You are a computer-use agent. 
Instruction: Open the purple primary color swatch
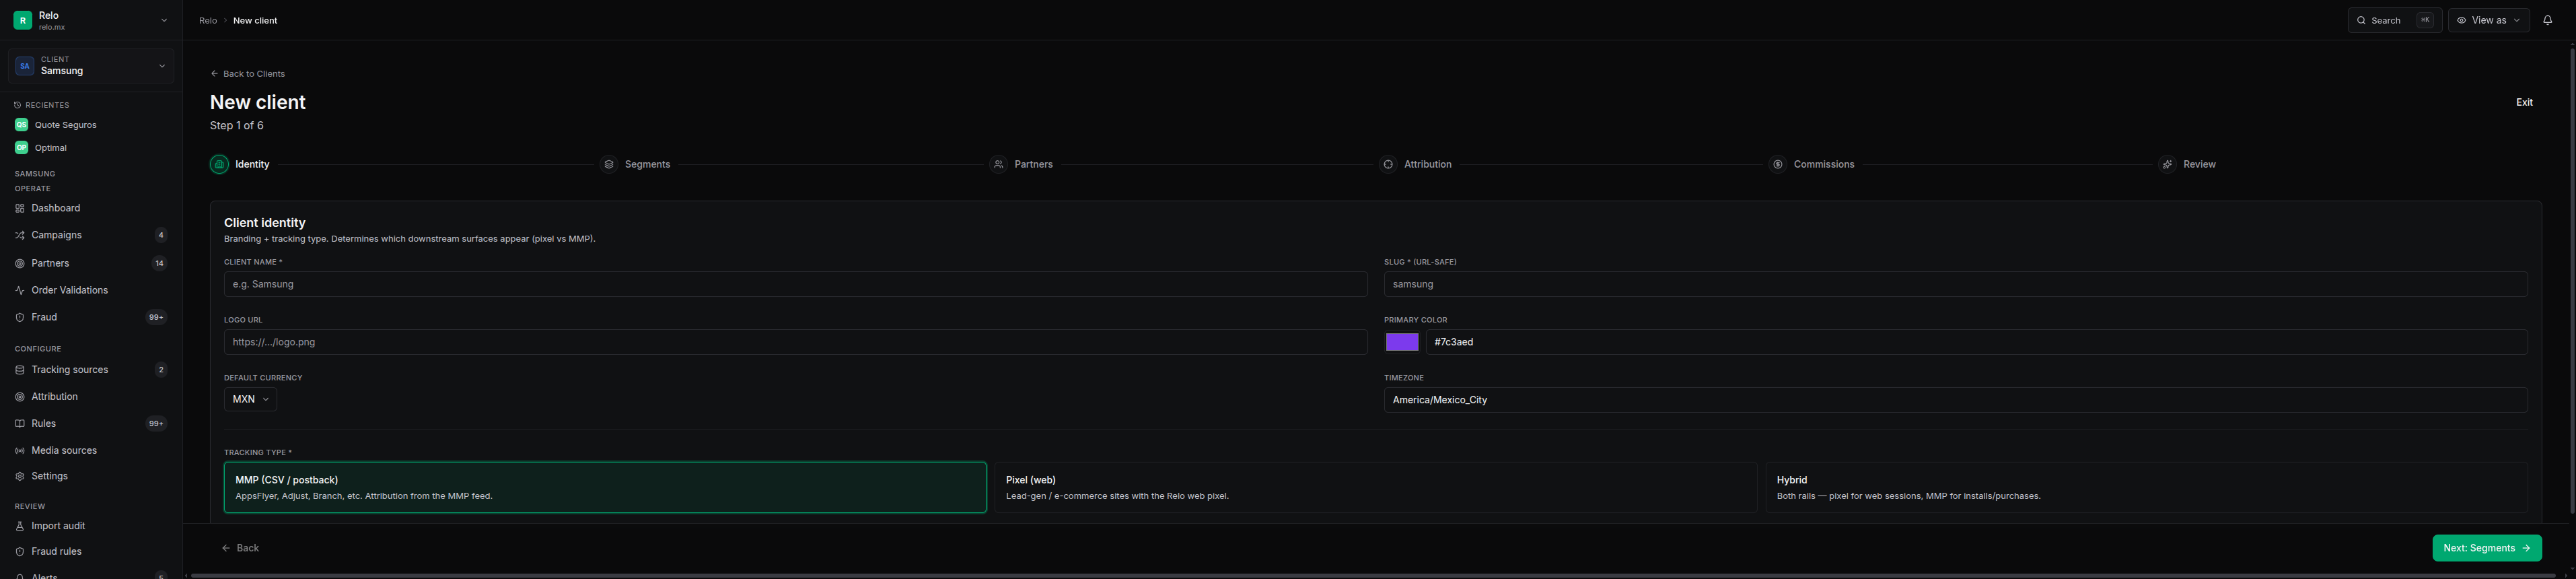point(1402,342)
